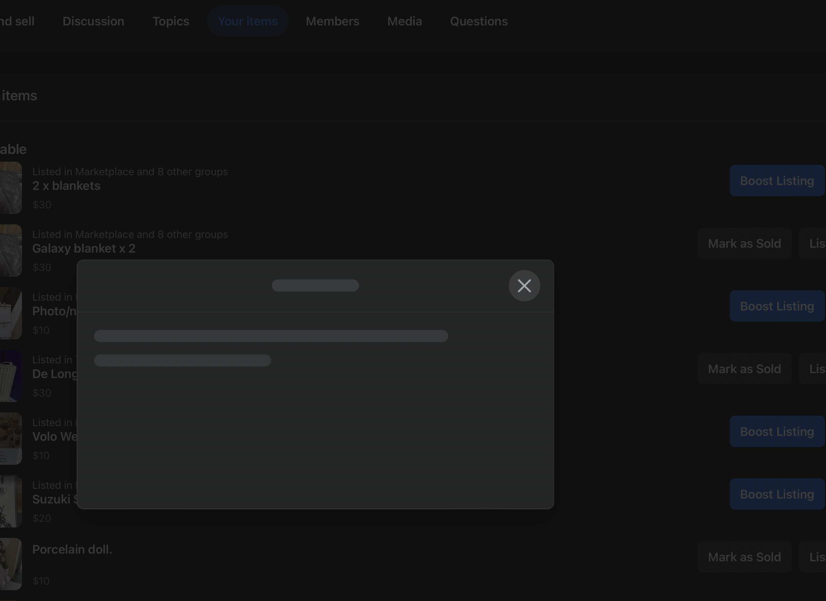Boost the Photo listing priced $10
Viewport: 826px width, 601px height.
point(777,306)
